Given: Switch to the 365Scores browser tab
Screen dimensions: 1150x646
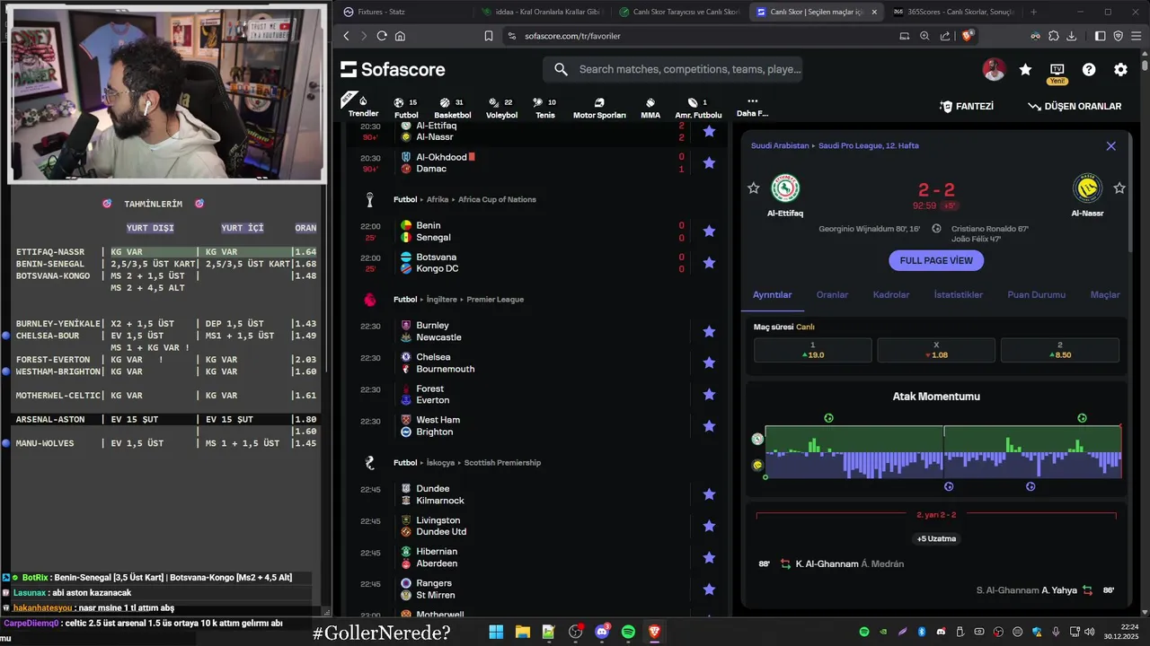Looking at the screenshot, I should (x=952, y=12).
